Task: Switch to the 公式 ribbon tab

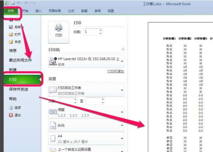Action: tap(71, 11)
